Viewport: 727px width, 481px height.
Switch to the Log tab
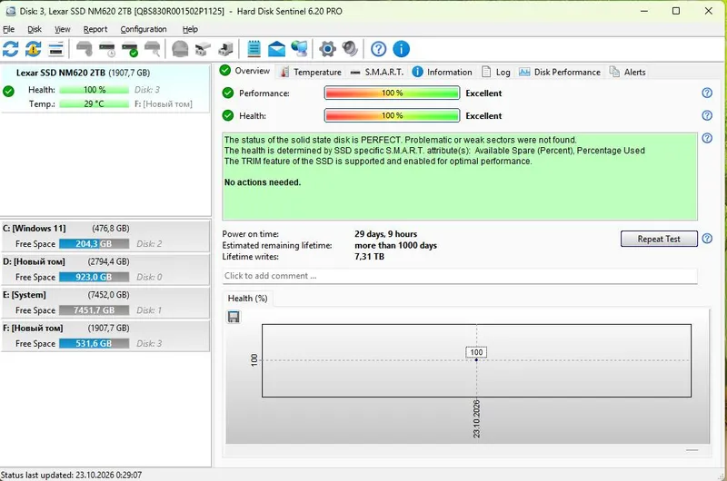point(496,73)
